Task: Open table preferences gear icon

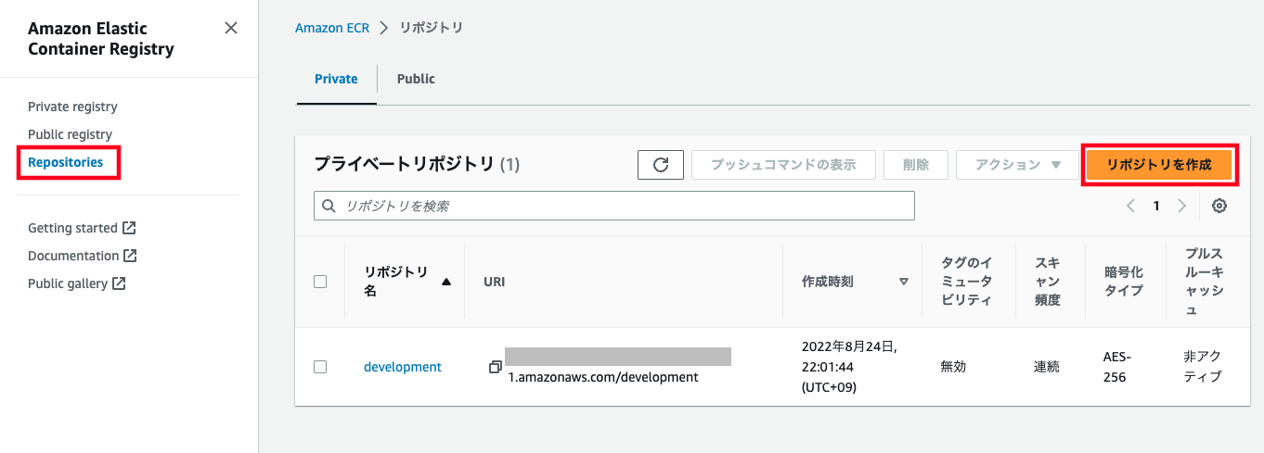Action: pyautogui.click(x=1219, y=206)
